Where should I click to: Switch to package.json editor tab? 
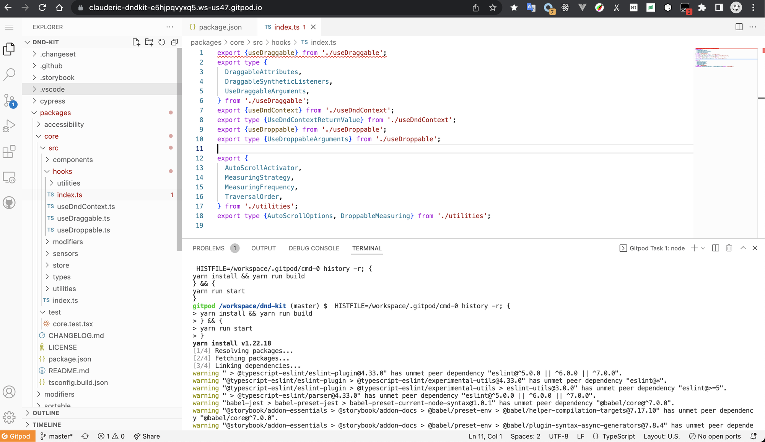220,27
